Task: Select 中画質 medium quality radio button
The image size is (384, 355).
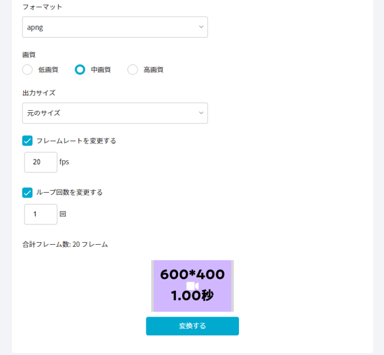Action: point(80,70)
